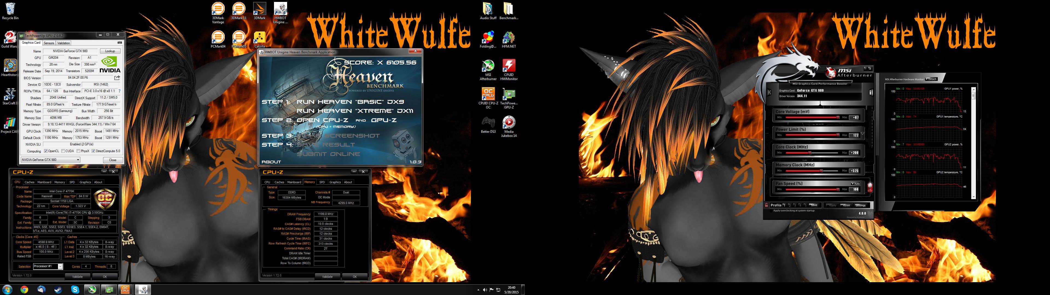The width and height of the screenshot is (1050, 295).
Task: Open the CPUID CPU-Z OC desktop shortcut
Action: 488,98
